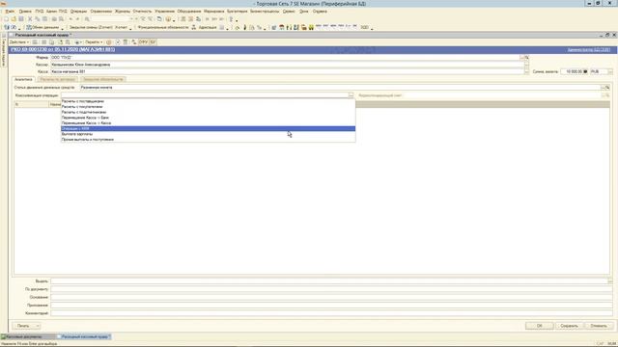Click the Адресация toolbar button

(208, 28)
